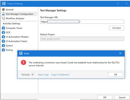This screenshot has width=130, height=100.
Task: Expand the Details chevron in the error dialog
Action: tap(32, 74)
